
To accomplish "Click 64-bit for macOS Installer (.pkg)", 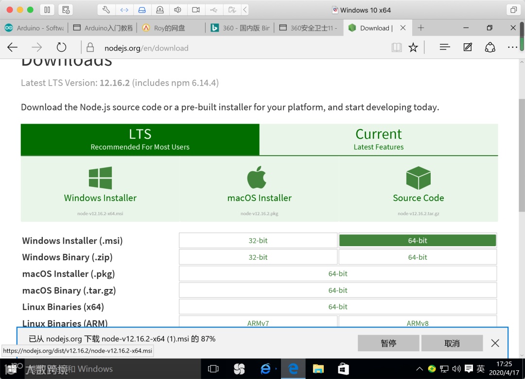I will click(338, 274).
